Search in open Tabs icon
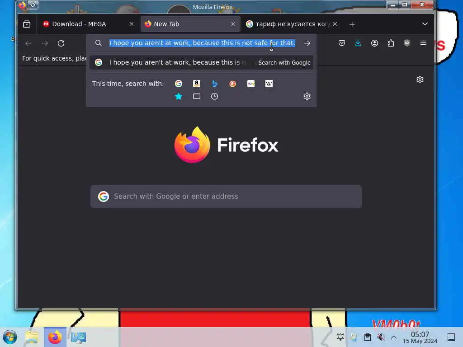Image resolution: width=463 pixels, height=347 pixels. tap(197, 97)
